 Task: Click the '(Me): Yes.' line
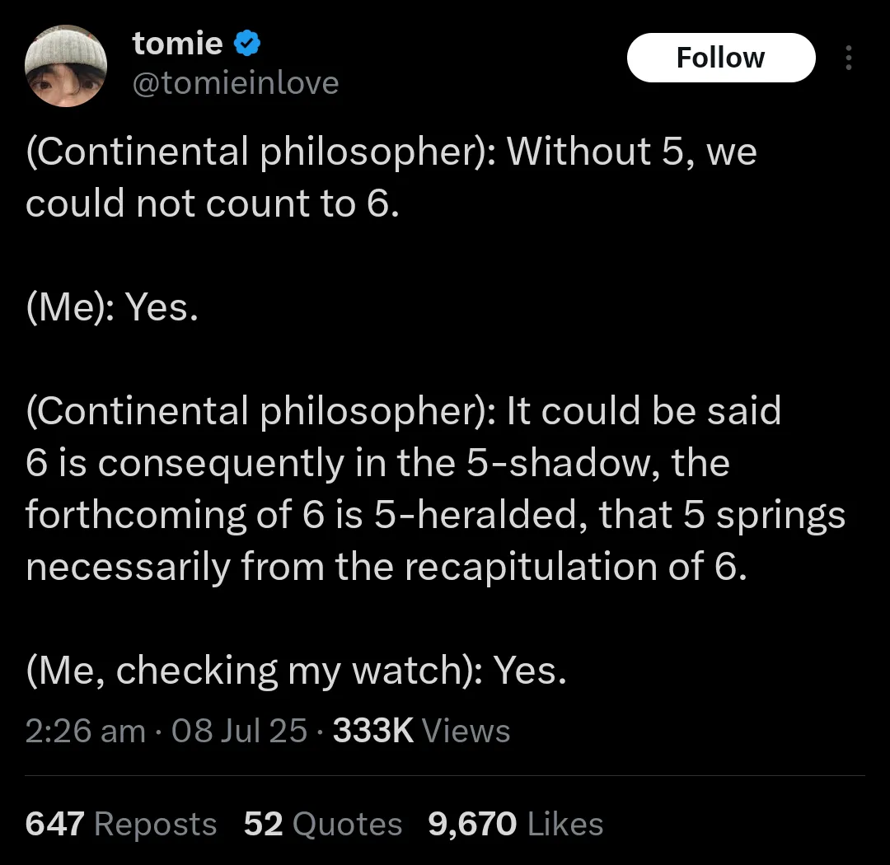pos(112,307)
